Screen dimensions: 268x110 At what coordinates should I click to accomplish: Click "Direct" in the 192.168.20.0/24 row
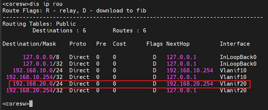tap(79, 84)
